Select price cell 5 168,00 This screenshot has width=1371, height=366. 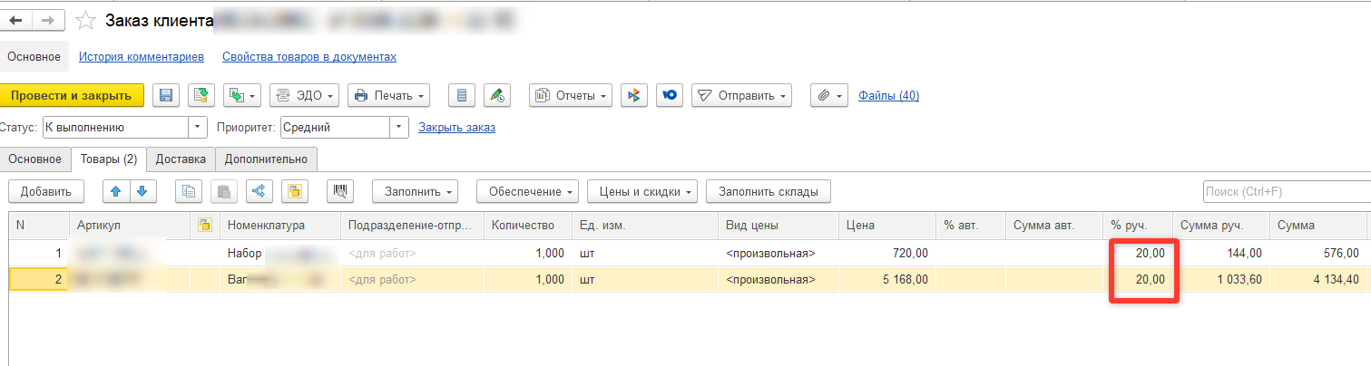point(886,280)
